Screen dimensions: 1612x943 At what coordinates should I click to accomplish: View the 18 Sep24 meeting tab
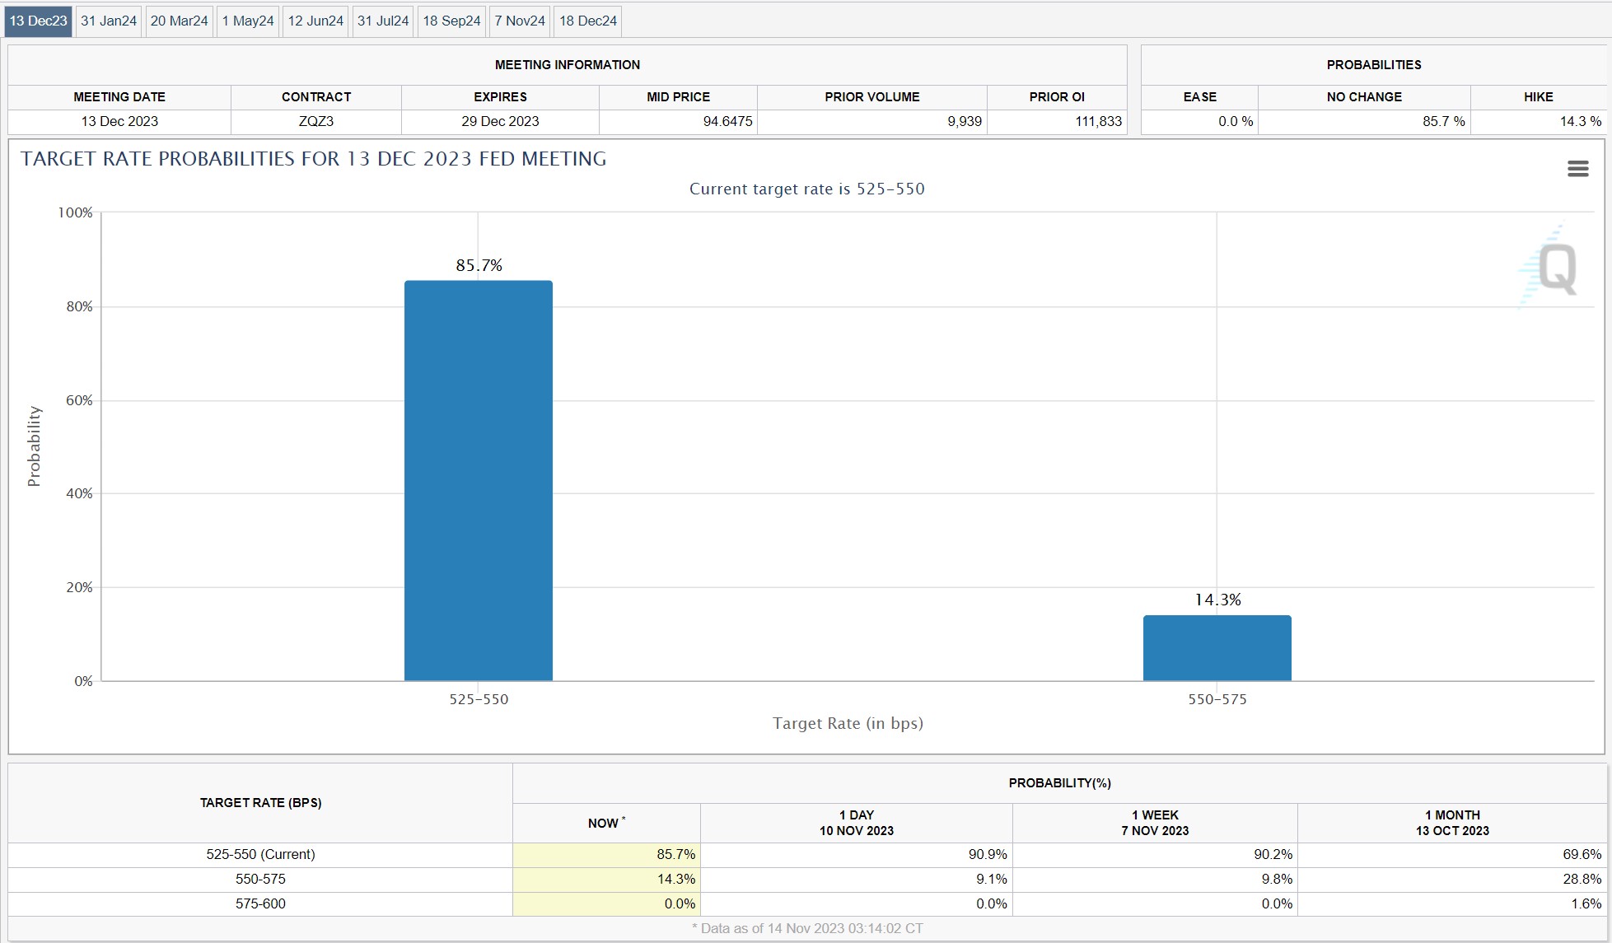pos(451,21)
